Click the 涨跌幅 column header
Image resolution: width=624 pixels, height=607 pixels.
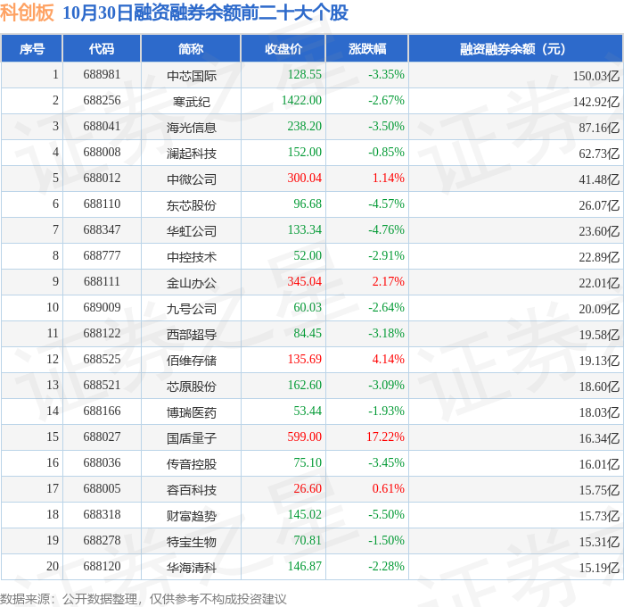click(x=367, y=48)
